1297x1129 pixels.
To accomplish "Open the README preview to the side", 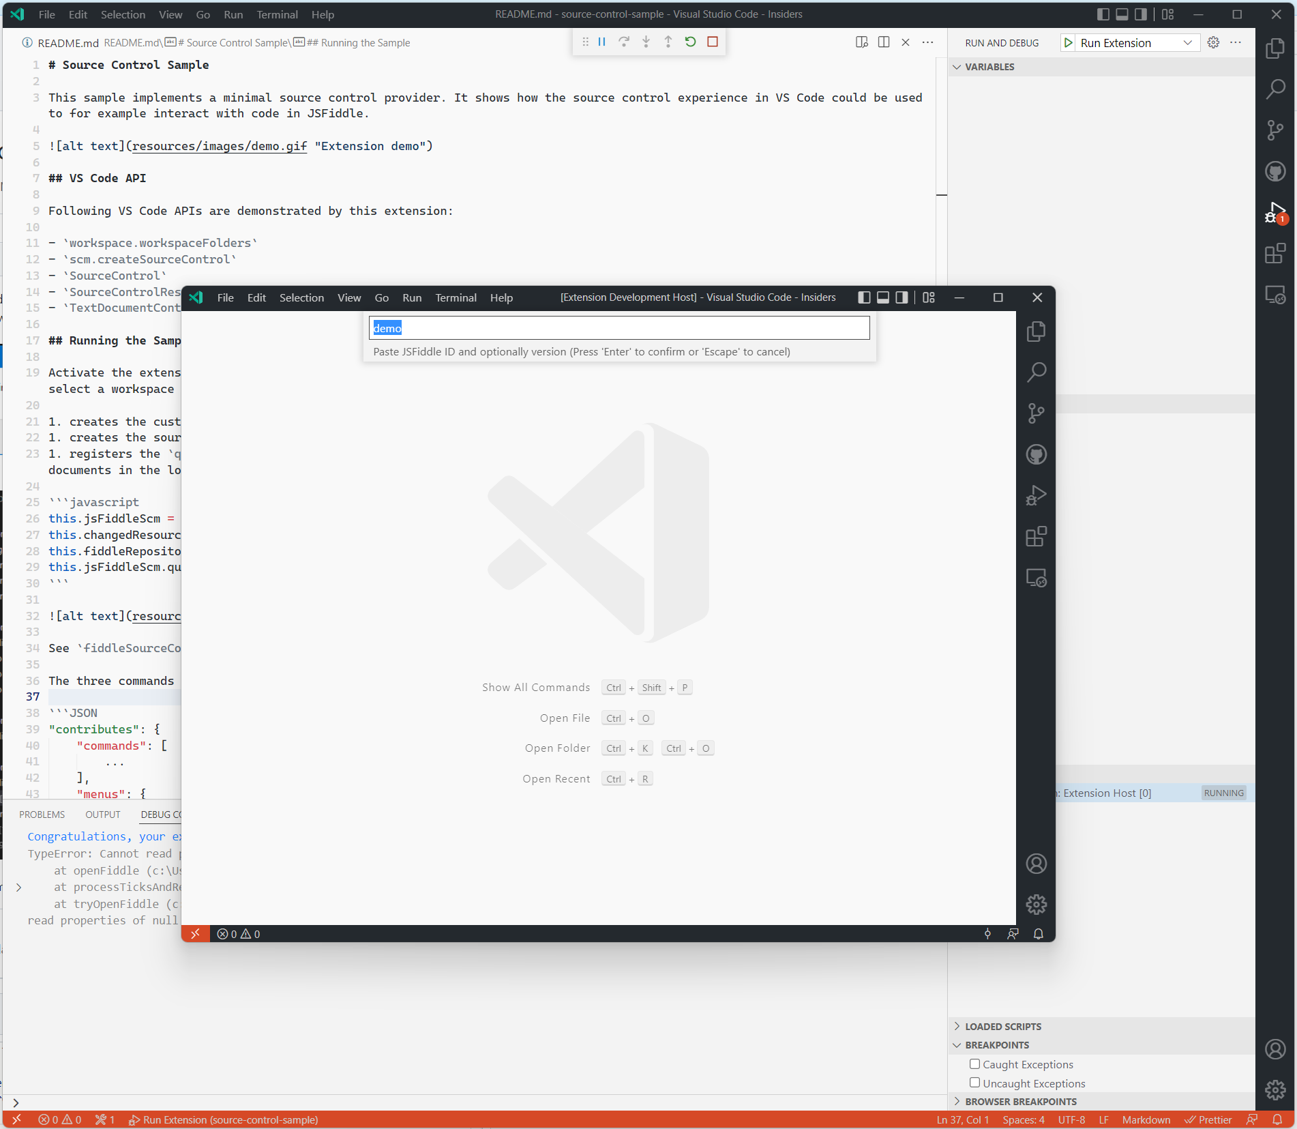I will tap(862, 42).
